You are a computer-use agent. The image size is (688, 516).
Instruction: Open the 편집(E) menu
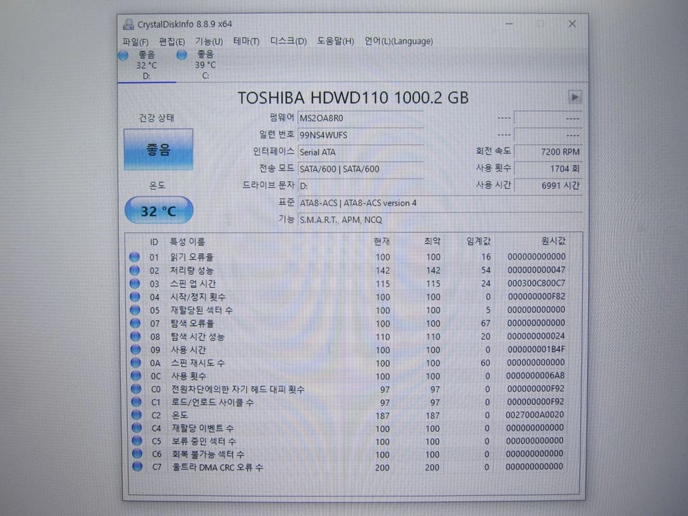click(x=171, y=42)
